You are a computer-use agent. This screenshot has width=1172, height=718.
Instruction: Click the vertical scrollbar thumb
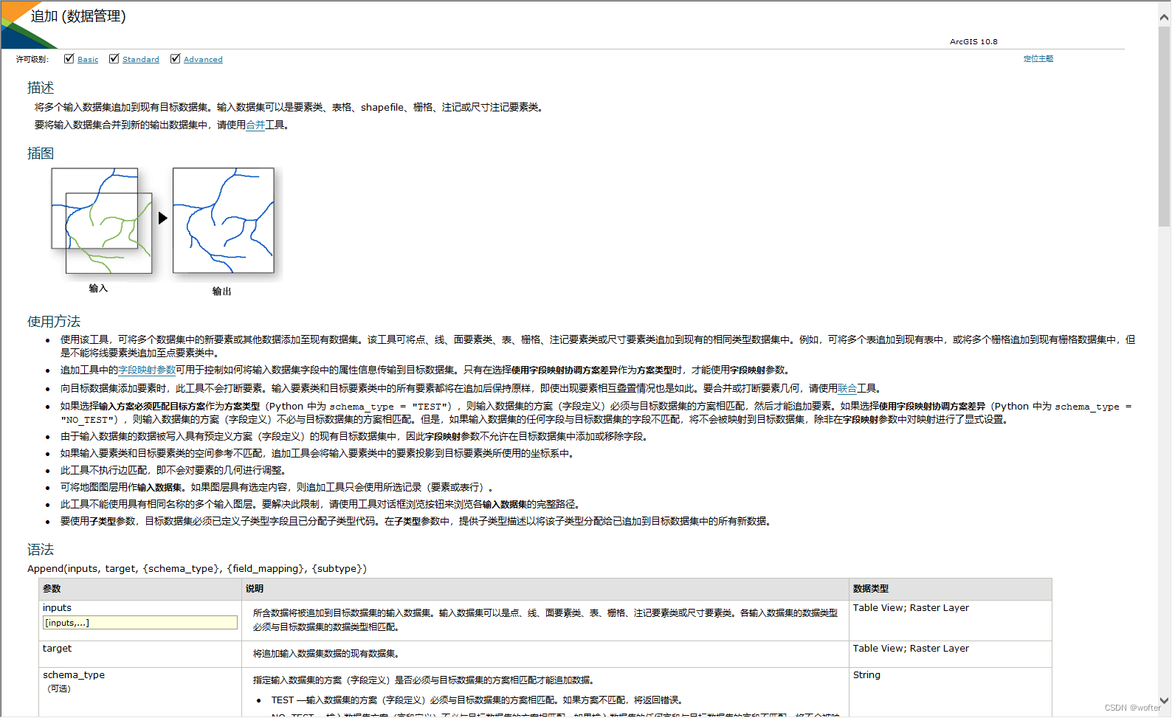click(x=1165, y=125)
